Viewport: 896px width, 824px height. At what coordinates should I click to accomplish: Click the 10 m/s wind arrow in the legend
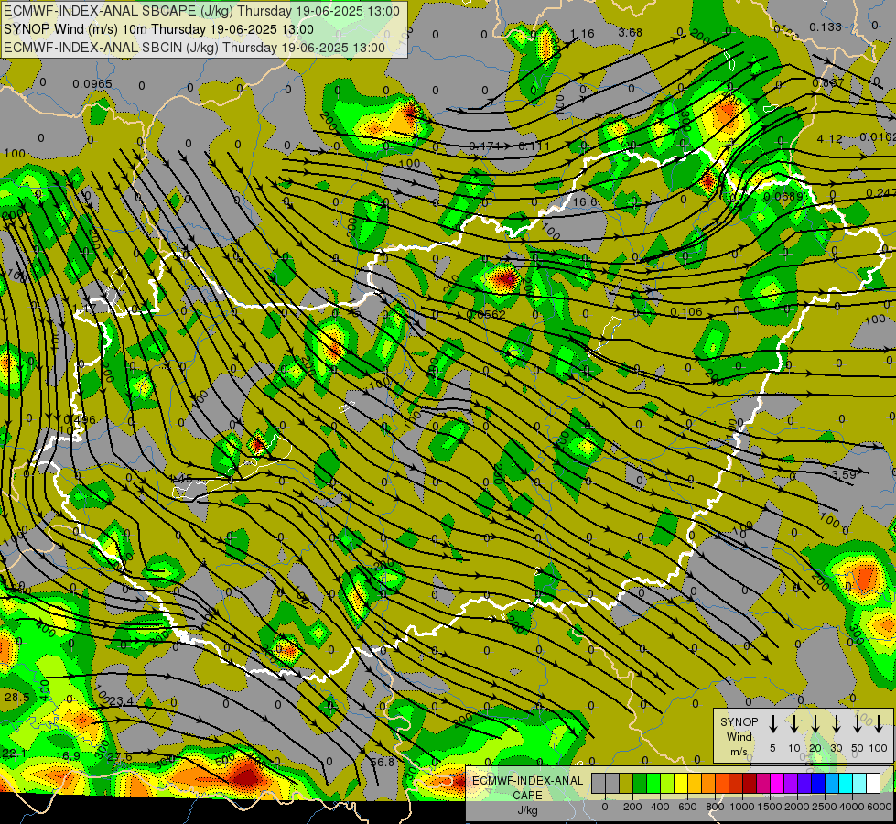point(793,724)
